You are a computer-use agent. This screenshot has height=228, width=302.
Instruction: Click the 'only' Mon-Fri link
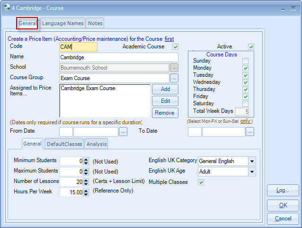(245, 121)
